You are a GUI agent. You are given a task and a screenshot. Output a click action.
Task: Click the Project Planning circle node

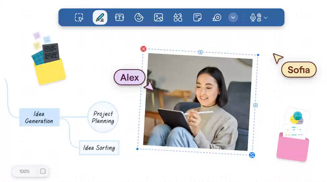pos(103,117)
